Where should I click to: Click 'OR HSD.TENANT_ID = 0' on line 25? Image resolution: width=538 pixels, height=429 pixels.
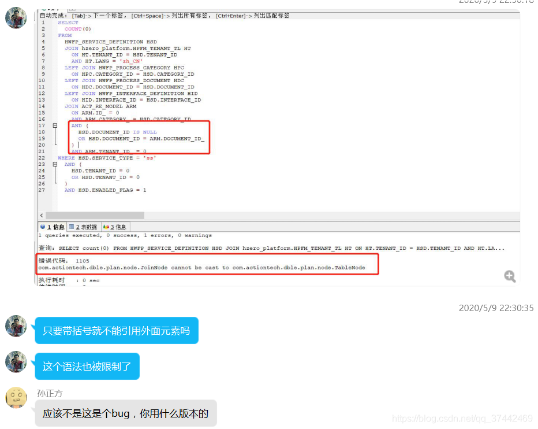(105, 177)
